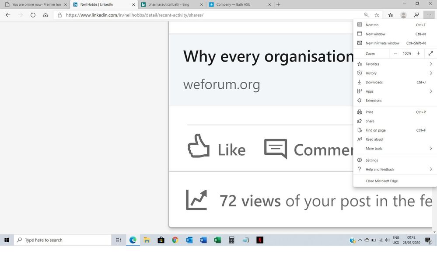The image size is (437, 275).
Task: Increase zoom with the plus button
Action: [418, 53]
